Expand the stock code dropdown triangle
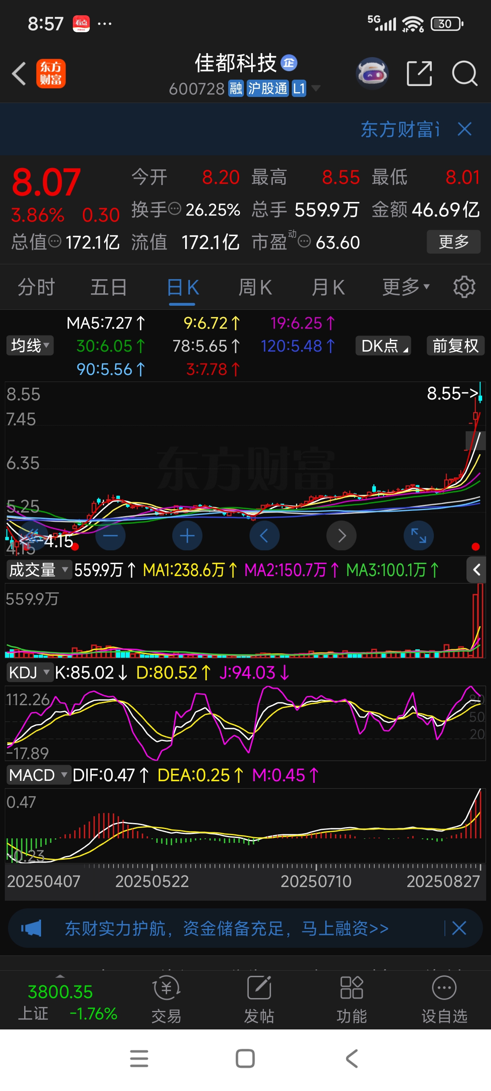The image size is (491, 1091). tap(316, 88)
